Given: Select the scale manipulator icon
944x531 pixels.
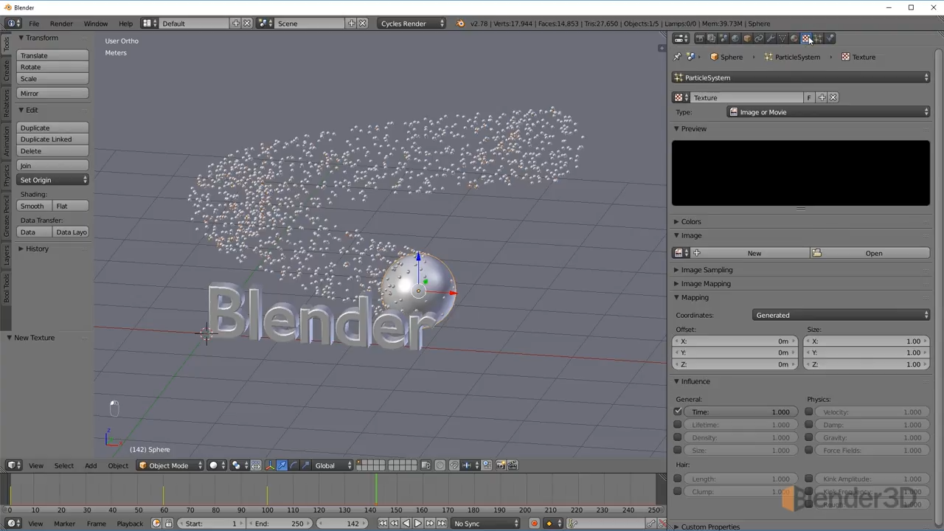Looking at the screenshot, I should (x=305, y=465).
